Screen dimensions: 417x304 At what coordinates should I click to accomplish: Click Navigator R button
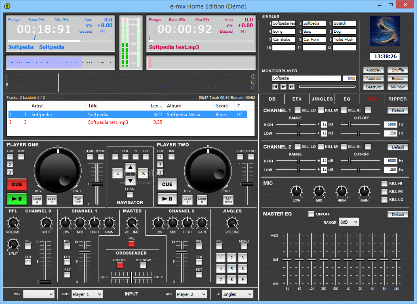point(143,174)
